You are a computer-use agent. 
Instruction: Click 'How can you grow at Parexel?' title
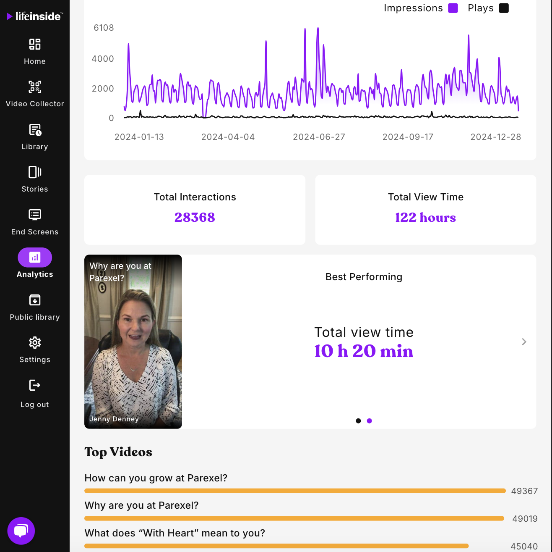pos(156,478)
